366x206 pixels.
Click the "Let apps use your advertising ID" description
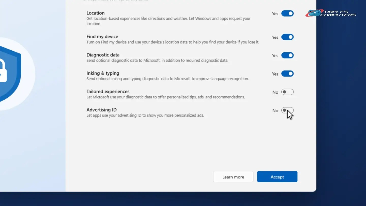(x=145, y=115)
